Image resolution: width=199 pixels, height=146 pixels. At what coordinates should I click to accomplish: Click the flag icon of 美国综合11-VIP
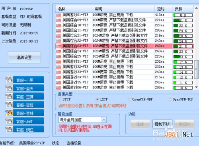59,31
